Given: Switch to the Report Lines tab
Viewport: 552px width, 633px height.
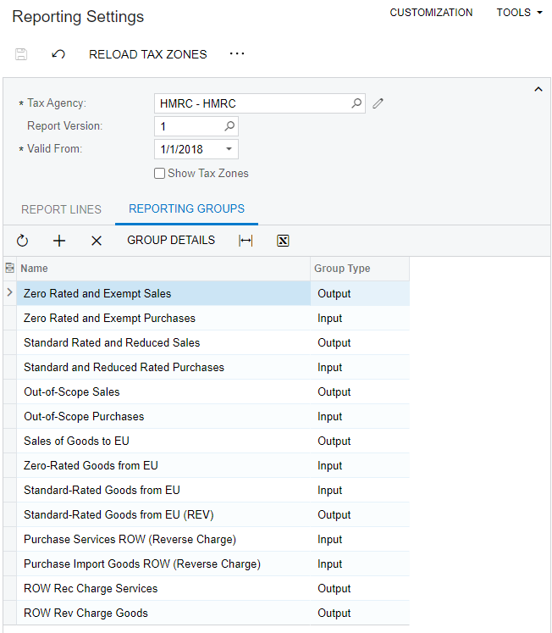Looking at the screenshot, I should click(x=61, y=209).
